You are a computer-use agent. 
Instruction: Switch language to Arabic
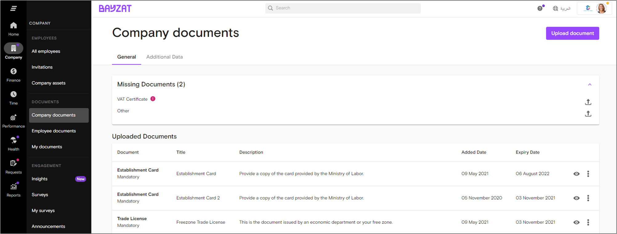pos(562,9)
